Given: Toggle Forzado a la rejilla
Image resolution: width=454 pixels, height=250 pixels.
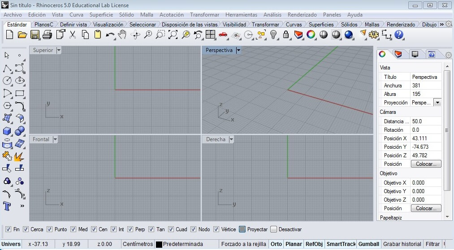Looking at the screenshot, I should click(243, 244).
